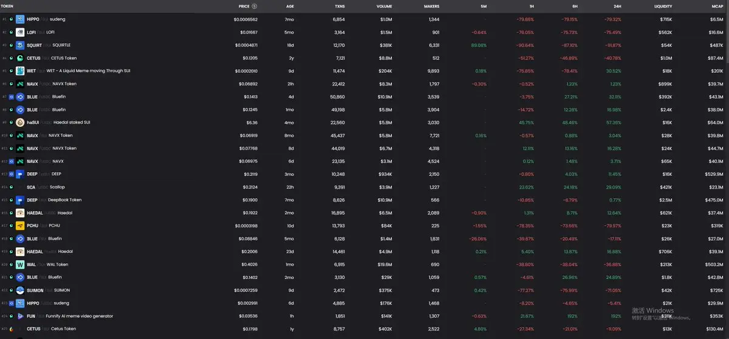Click the HIPPO token logo in row #1
The image size is (729, 339).
coord(20,19)
